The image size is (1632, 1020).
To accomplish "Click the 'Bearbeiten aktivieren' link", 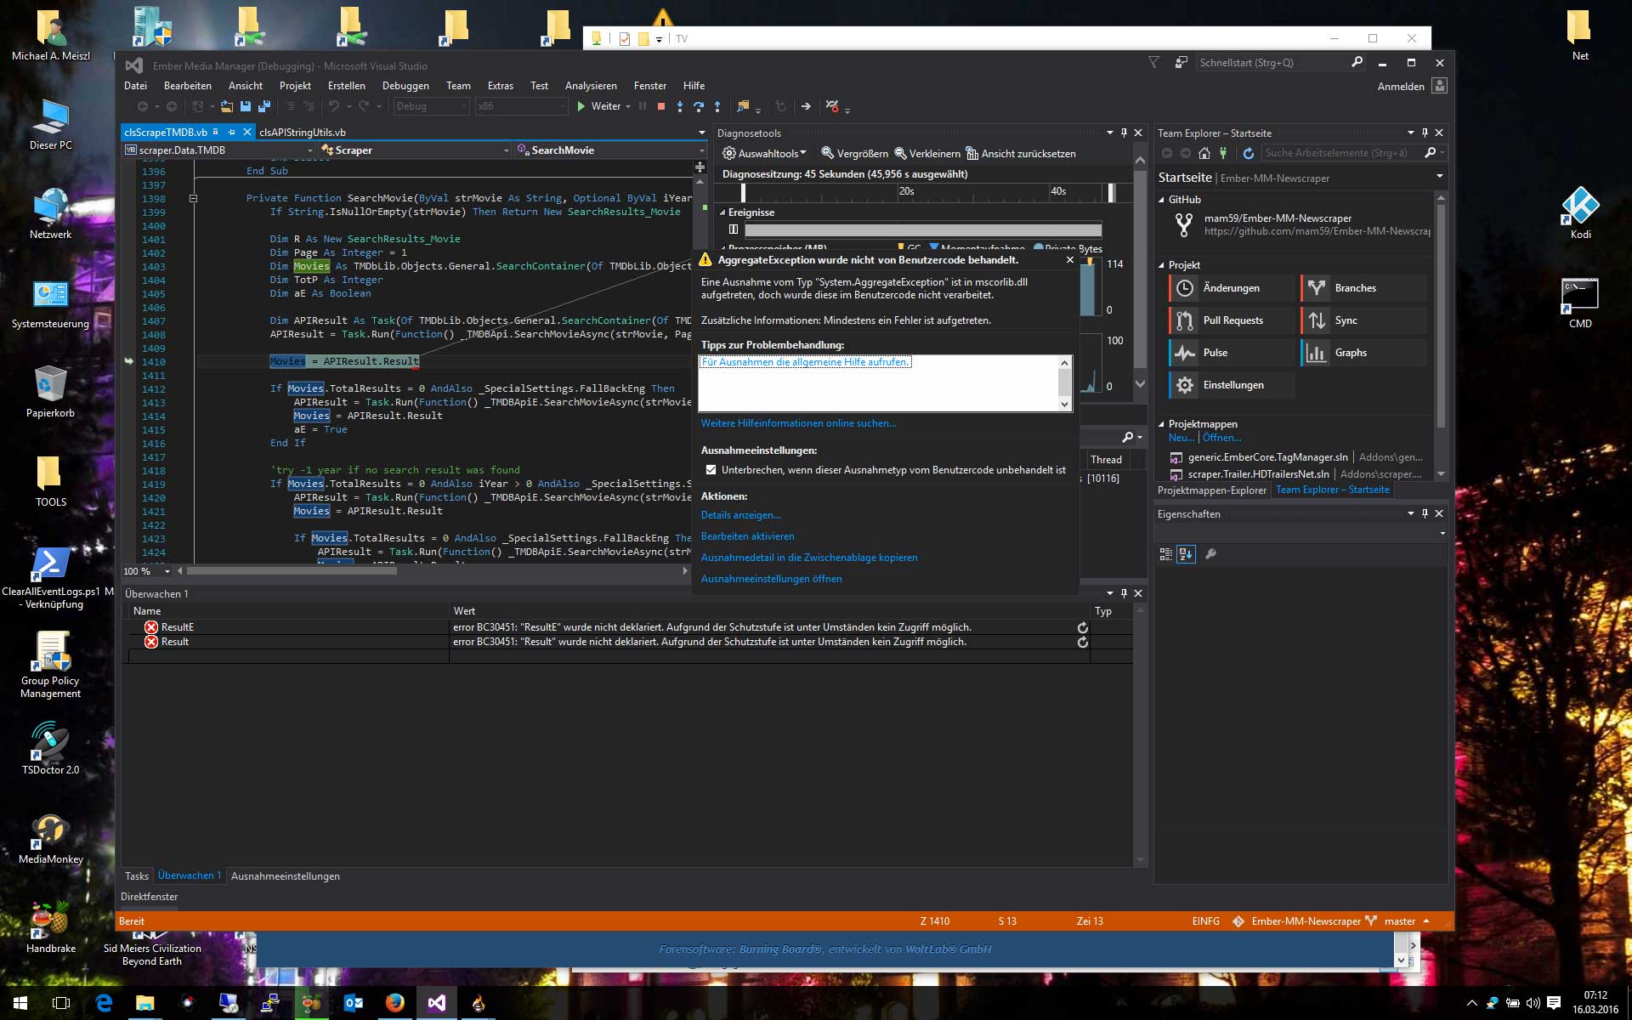I will coord(747,536).
